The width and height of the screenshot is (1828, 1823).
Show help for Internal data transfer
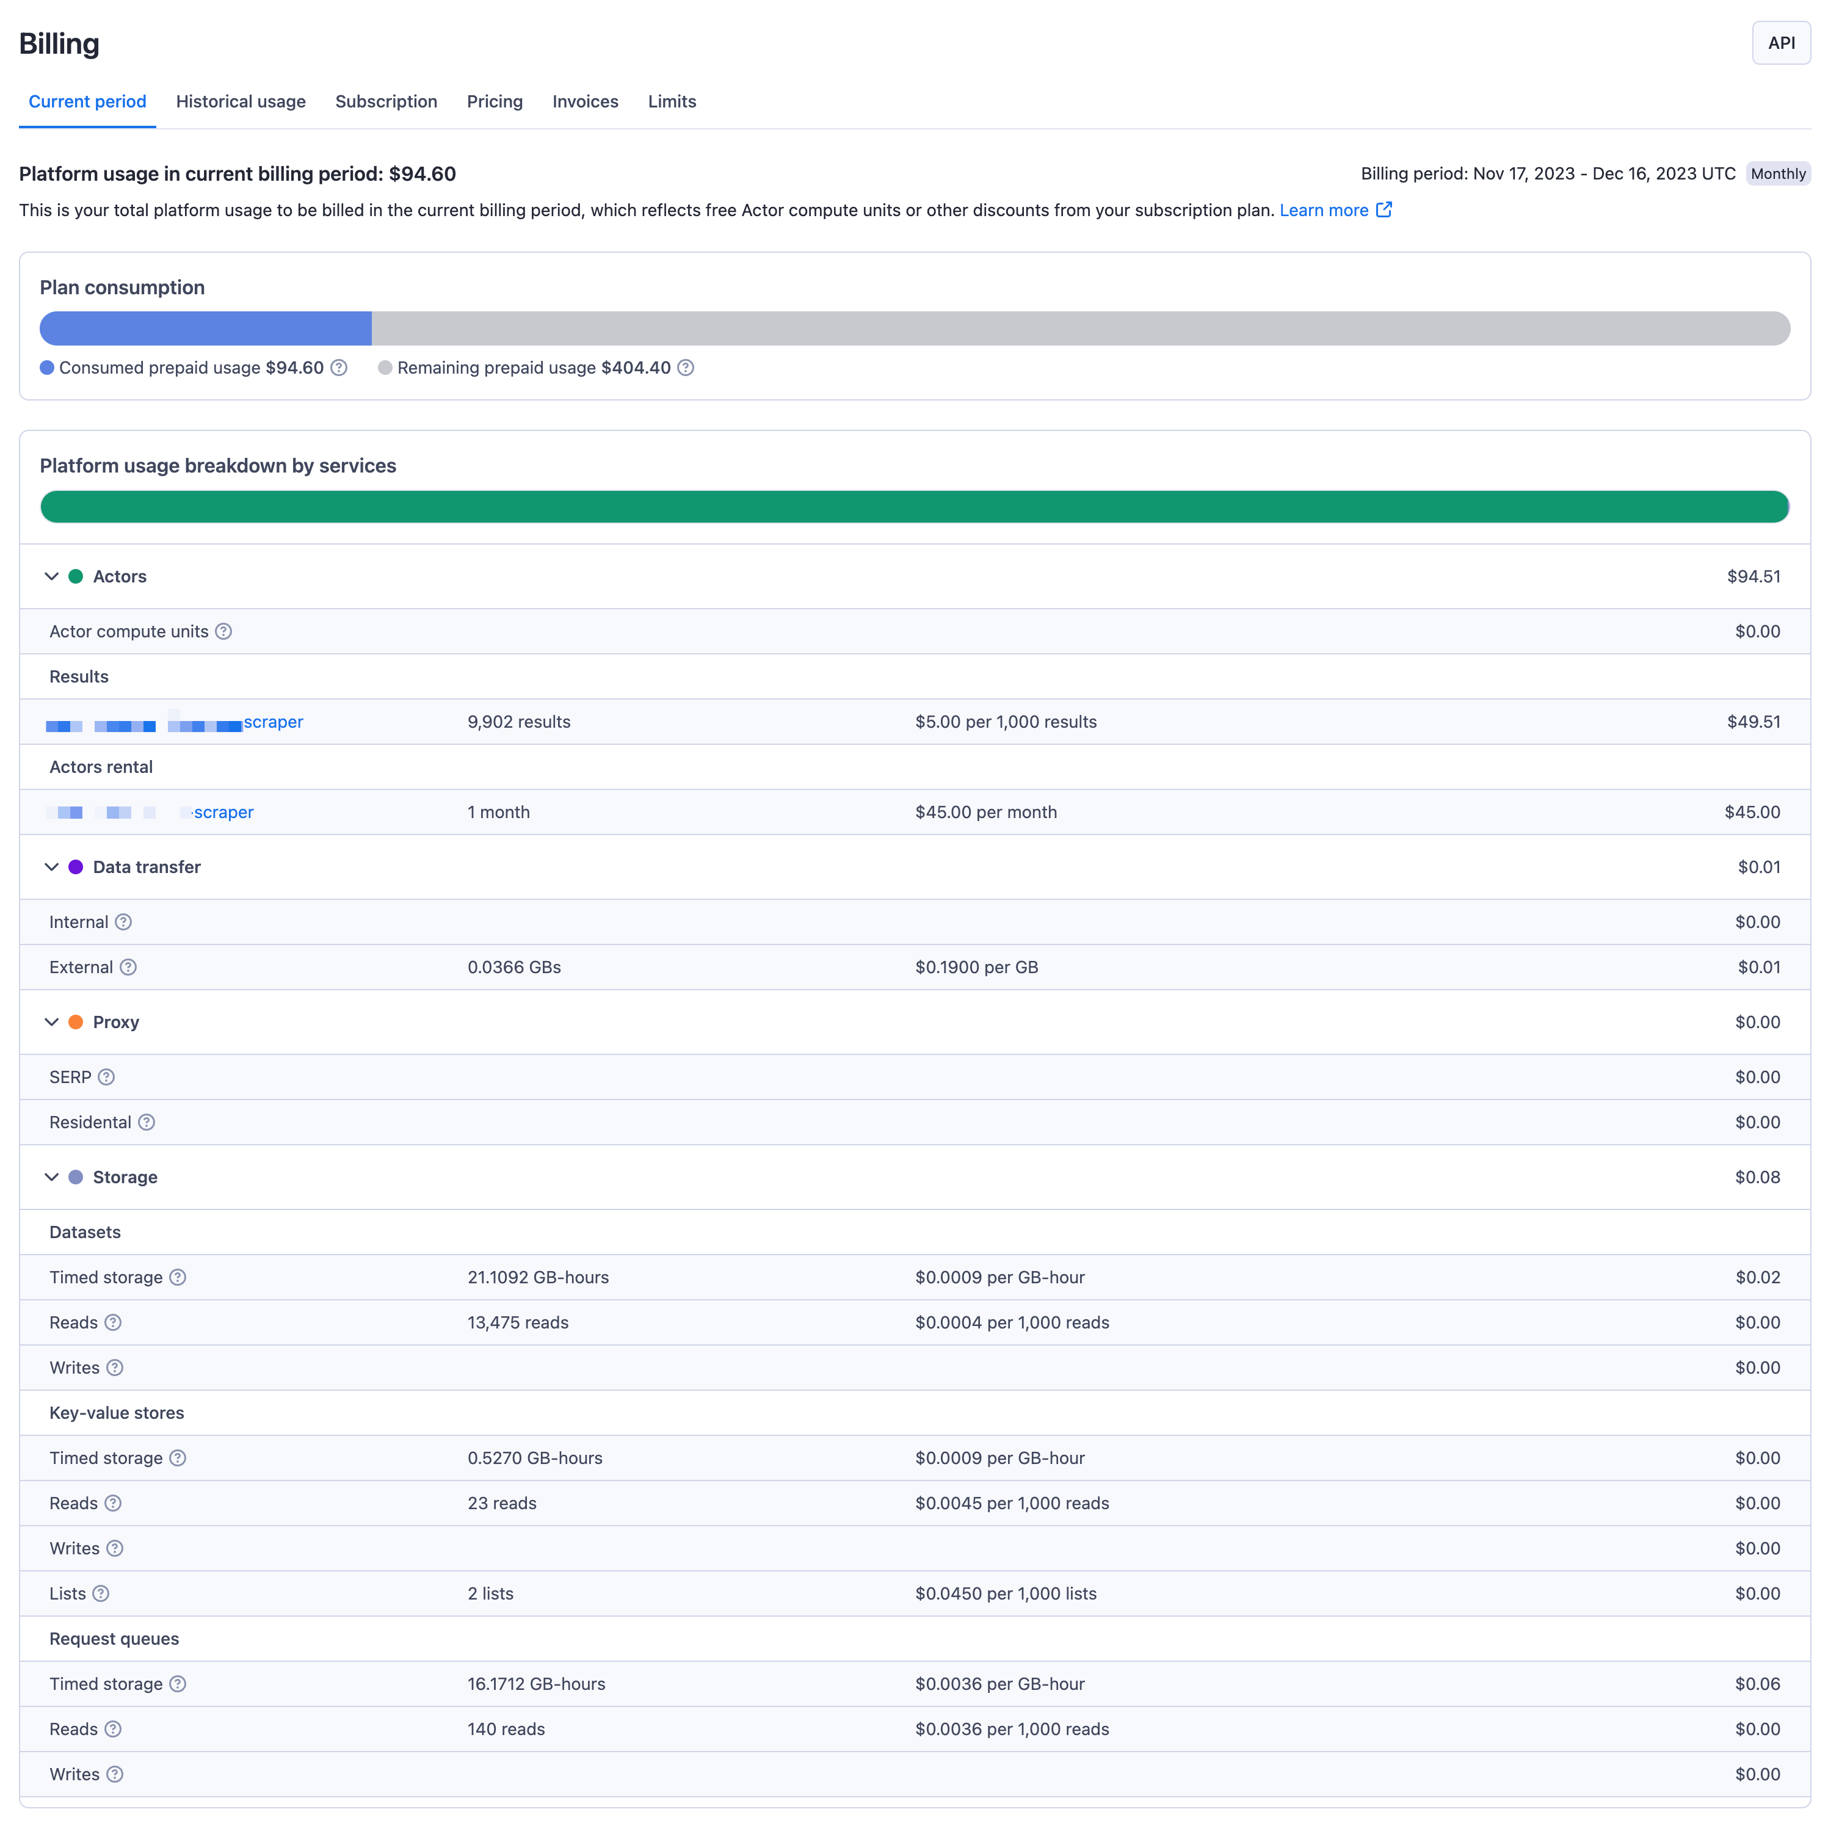pos(123,921)
